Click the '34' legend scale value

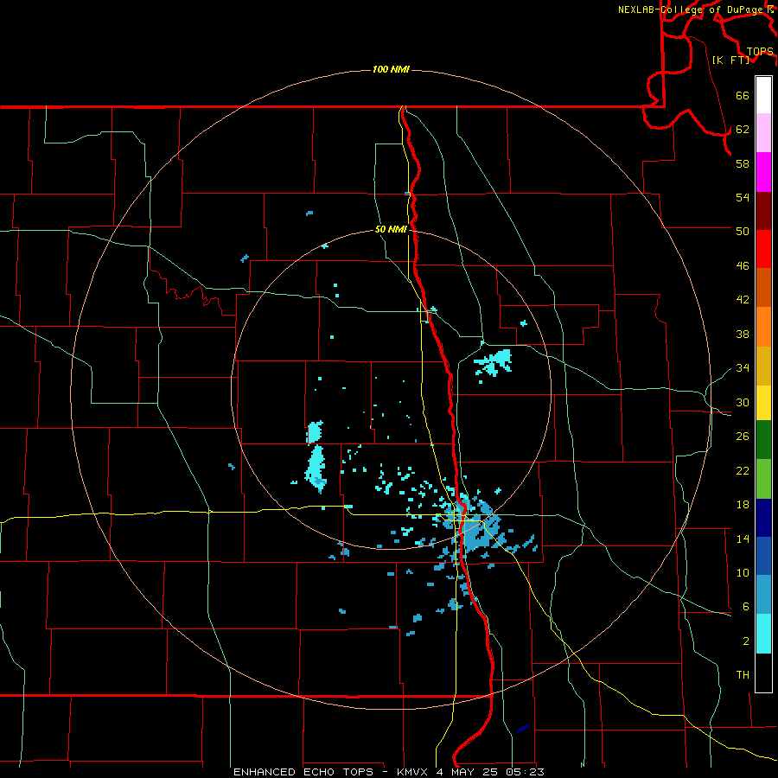(x=743, y=367)
